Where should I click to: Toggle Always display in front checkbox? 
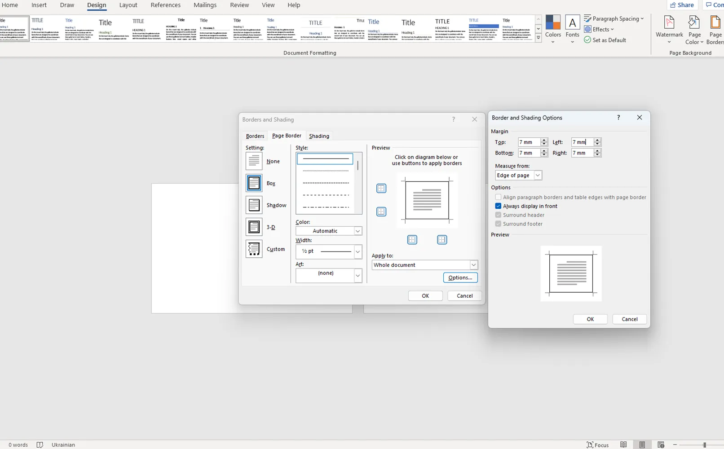pyautogui.click(x=498, y=206)
